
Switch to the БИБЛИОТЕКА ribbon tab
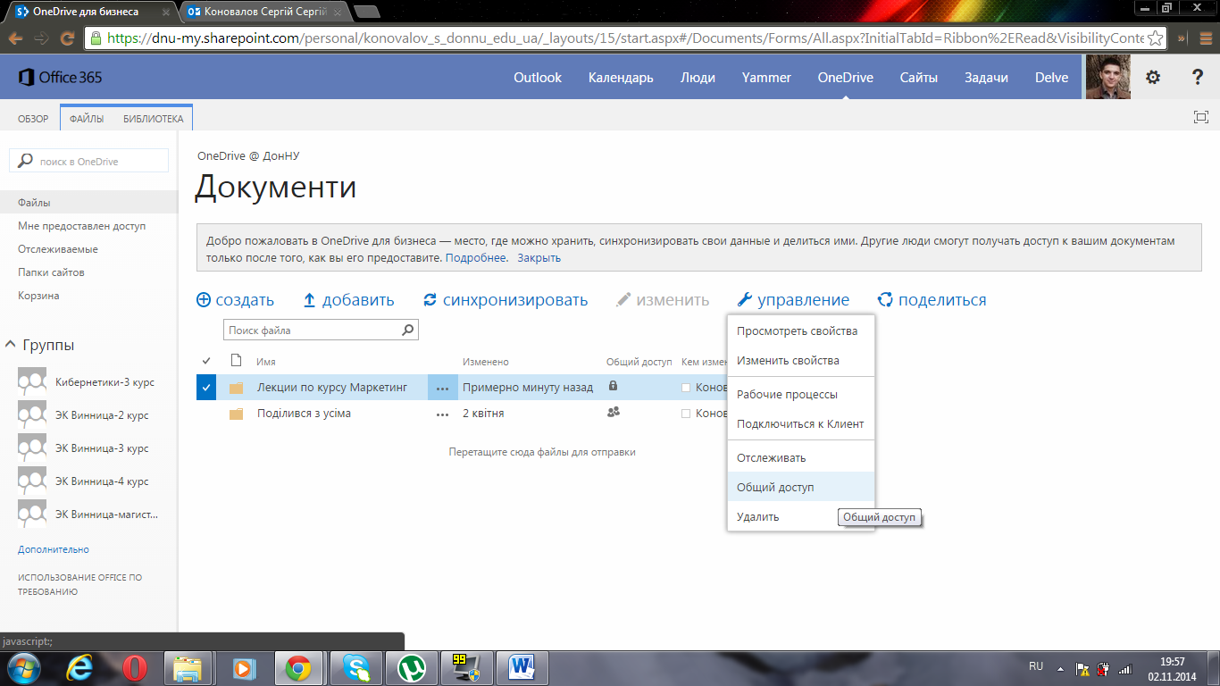click(x=154, y=119)
